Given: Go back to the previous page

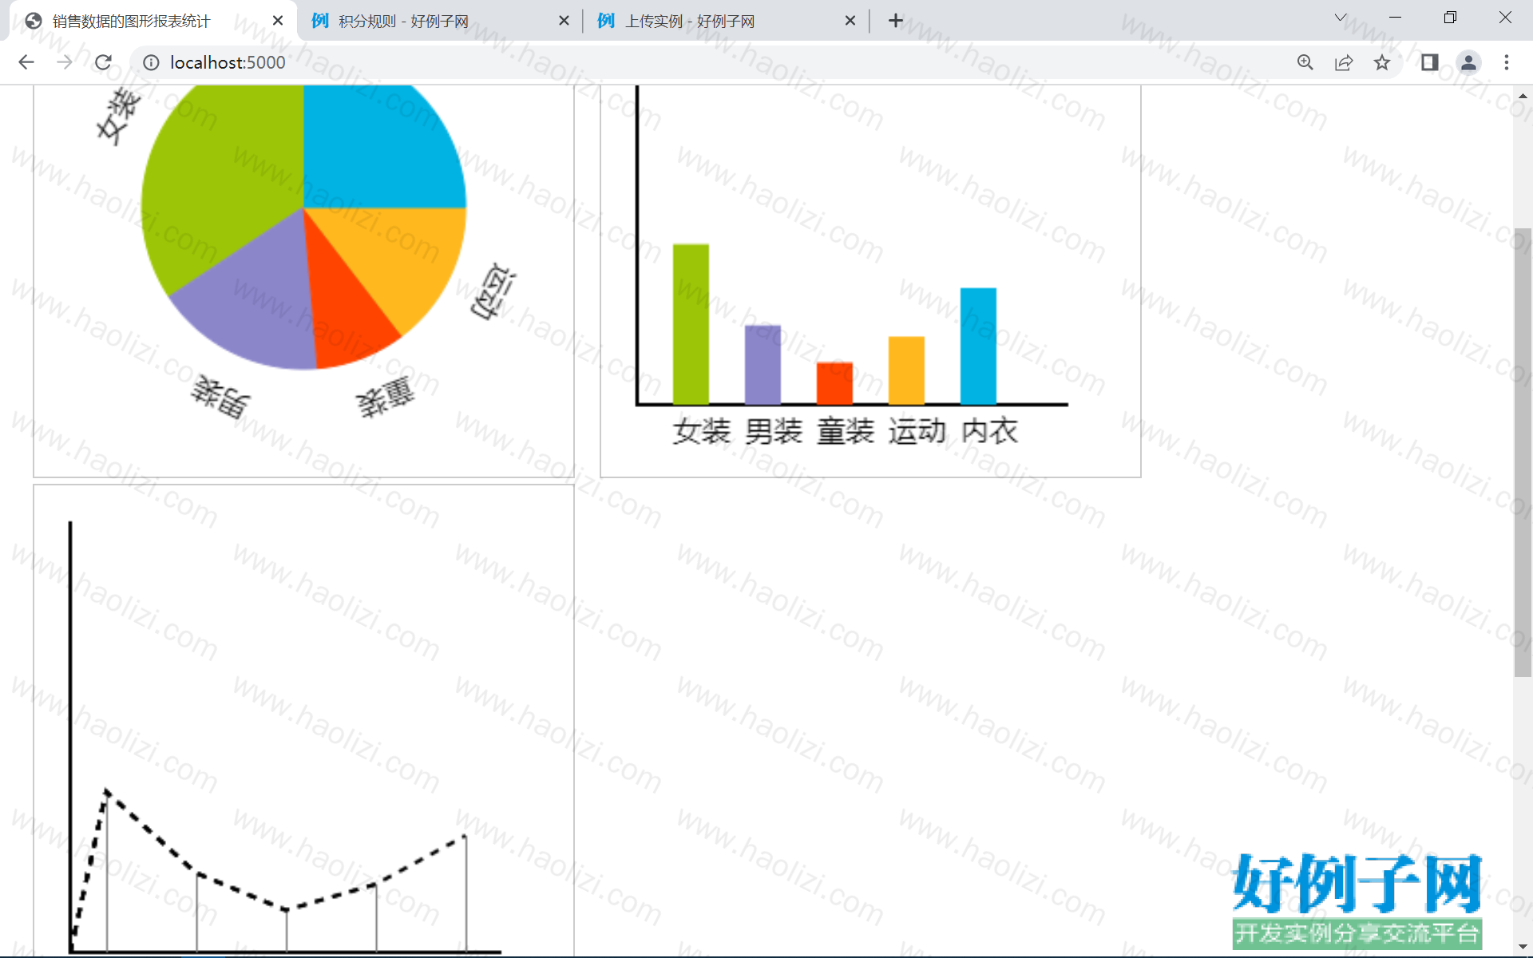Looking at the screenshot, I should pyautogui.click(x=26, y=62).
